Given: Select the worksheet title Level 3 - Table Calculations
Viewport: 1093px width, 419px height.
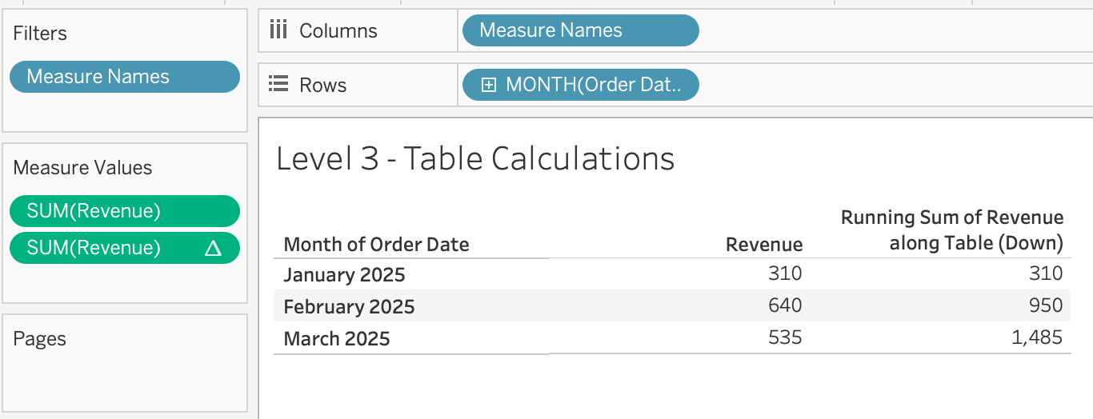Looking at the screenshot, I should pos(475,159).
